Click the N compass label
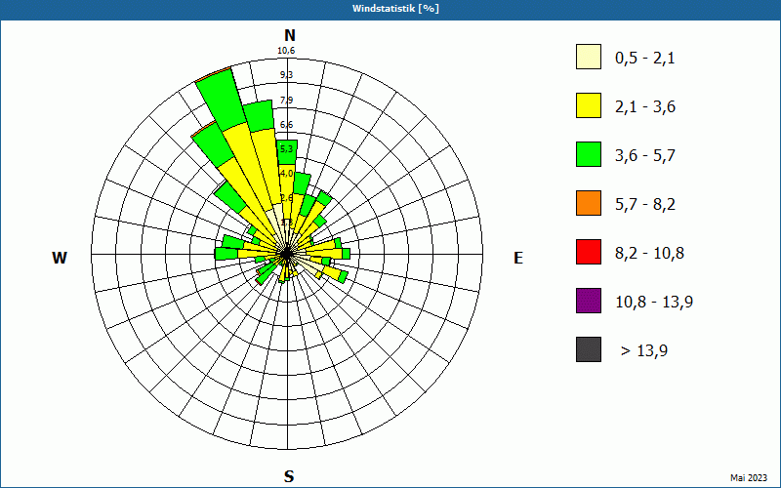Viewport: 781px width, 488px height. [x=290, y=35]
